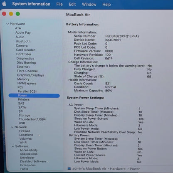Screen dimensions: 173x173
Task: Click the green full-screen window button
Action: [18, 14]
